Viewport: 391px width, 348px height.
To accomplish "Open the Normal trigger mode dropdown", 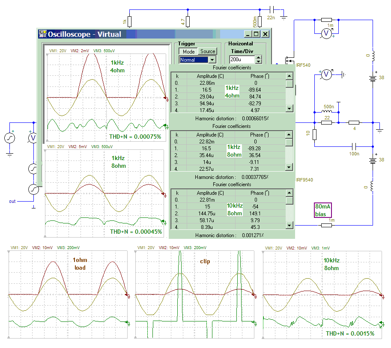I will 212,60.
